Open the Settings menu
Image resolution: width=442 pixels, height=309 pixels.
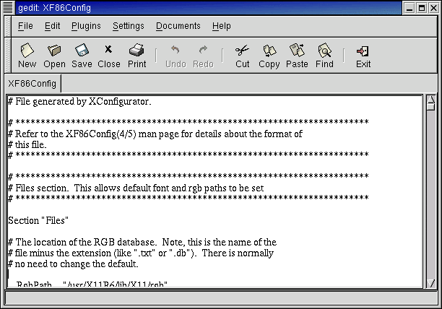click(129, 26)
